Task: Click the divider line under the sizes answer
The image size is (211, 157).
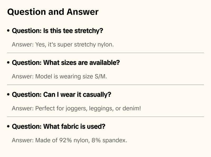Action: point(105,85)
